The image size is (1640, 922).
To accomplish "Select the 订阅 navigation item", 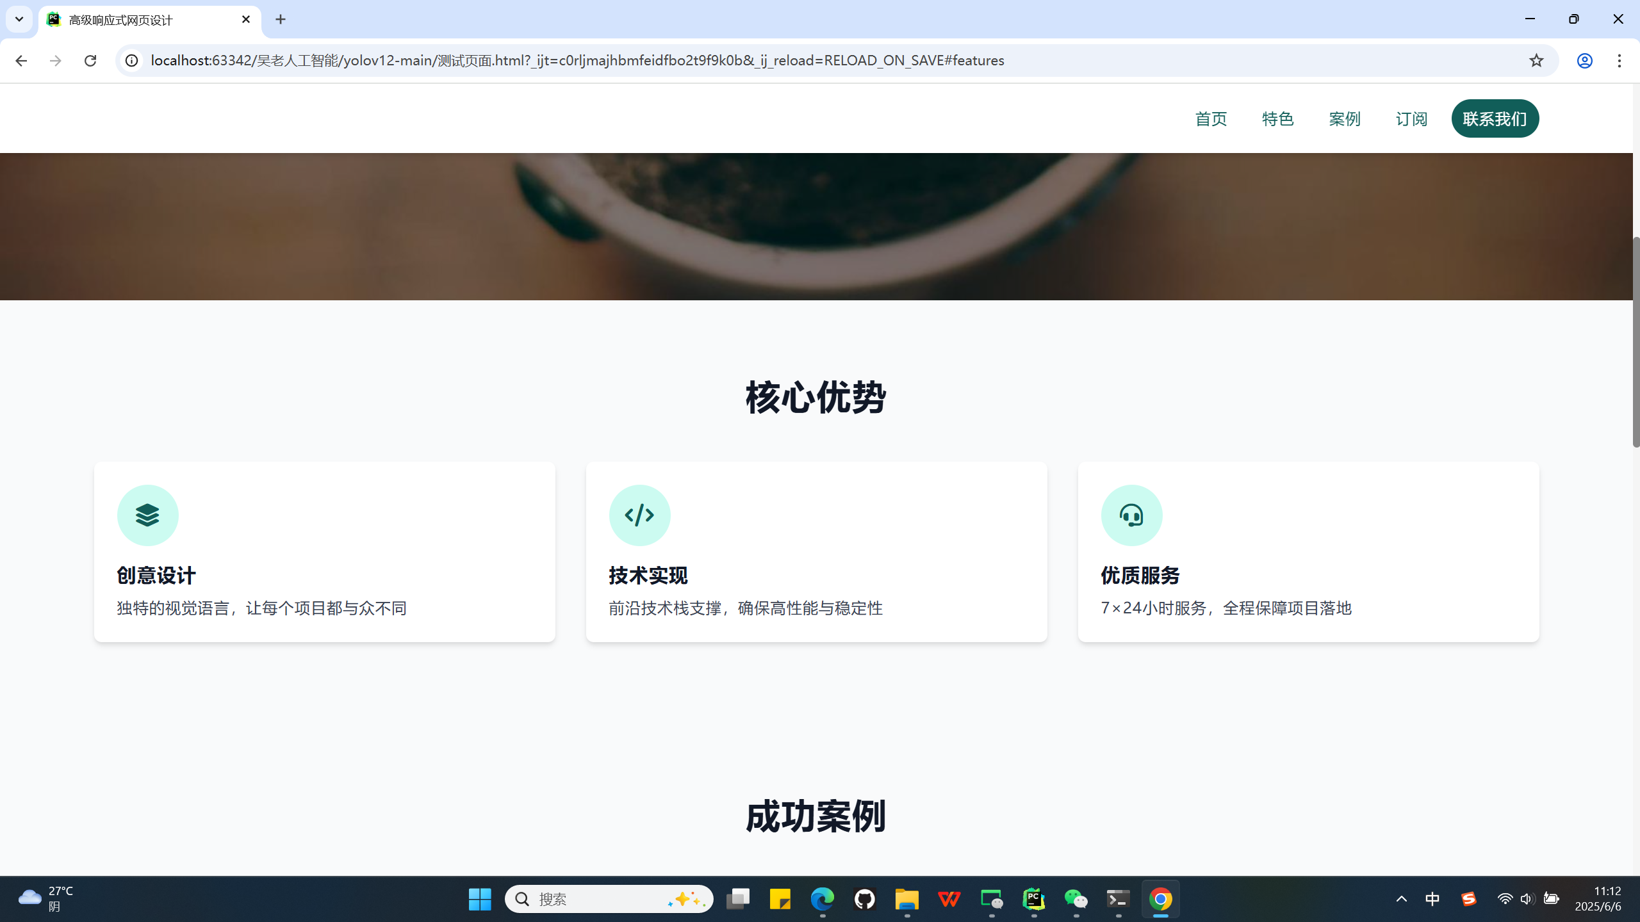I will [x=1411, y=119].
